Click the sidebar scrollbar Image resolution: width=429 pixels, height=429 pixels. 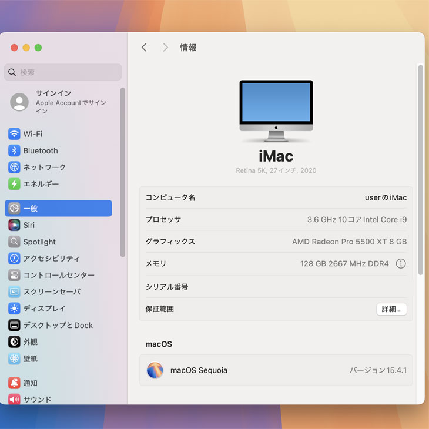click(x=123, y=172)
